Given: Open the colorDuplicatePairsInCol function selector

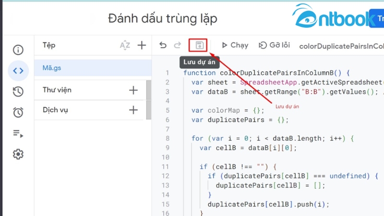Looking at the screenshot, I should 341,46.
